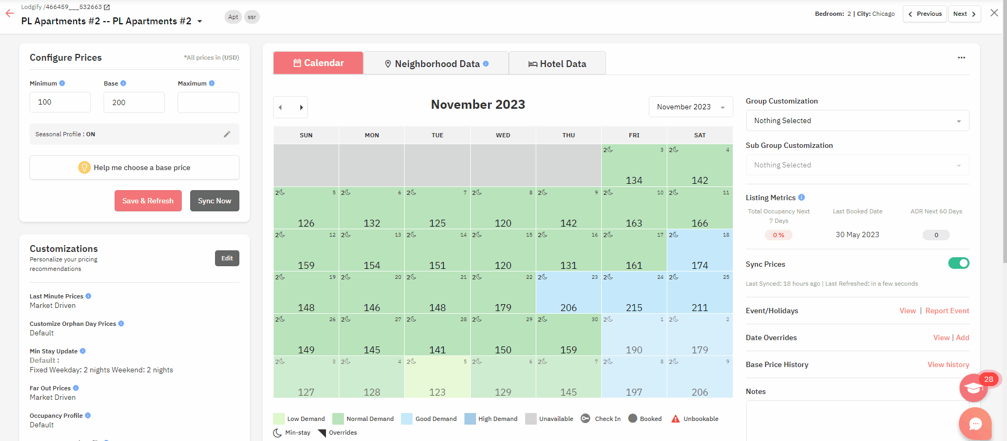Click the Maximum price input field

pos(208,102)
